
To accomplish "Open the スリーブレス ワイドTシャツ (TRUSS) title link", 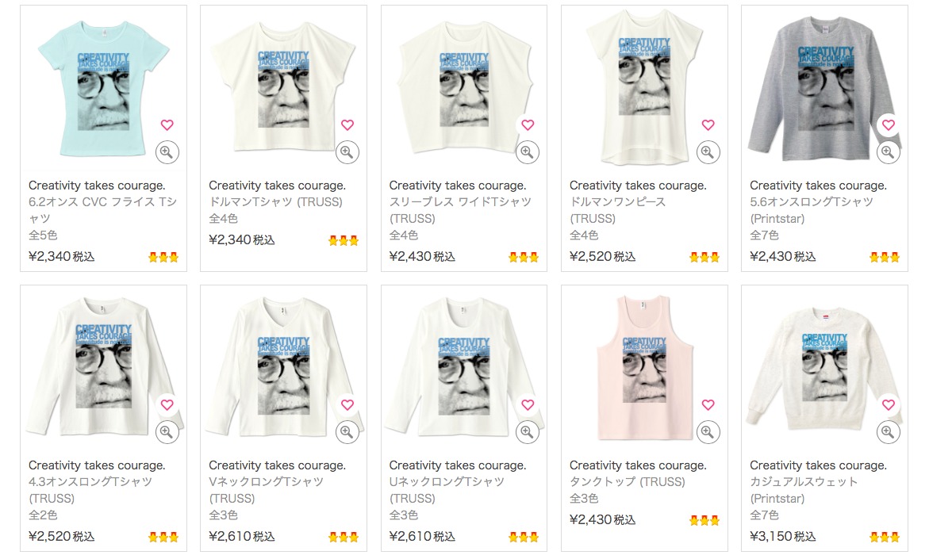I will [460, 202].
